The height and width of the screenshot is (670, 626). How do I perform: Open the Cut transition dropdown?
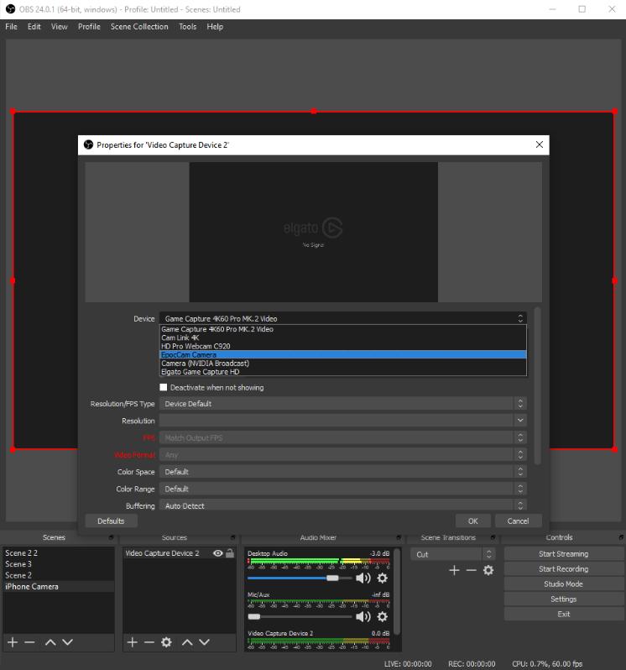point(452,554)
